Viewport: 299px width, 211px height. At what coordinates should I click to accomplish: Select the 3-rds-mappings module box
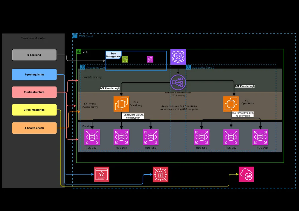[34, 110]
